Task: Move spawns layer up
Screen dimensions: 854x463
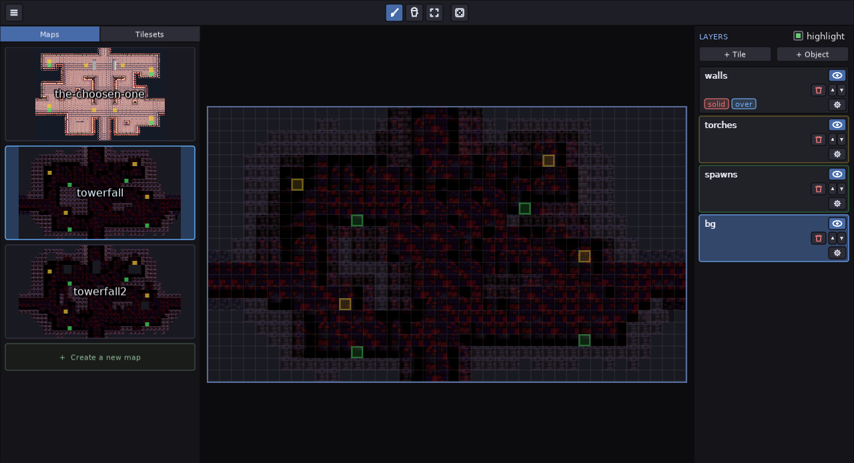Action: [832, 189]
